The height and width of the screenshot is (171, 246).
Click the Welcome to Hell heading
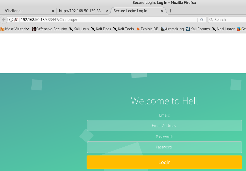pos(164,101)
